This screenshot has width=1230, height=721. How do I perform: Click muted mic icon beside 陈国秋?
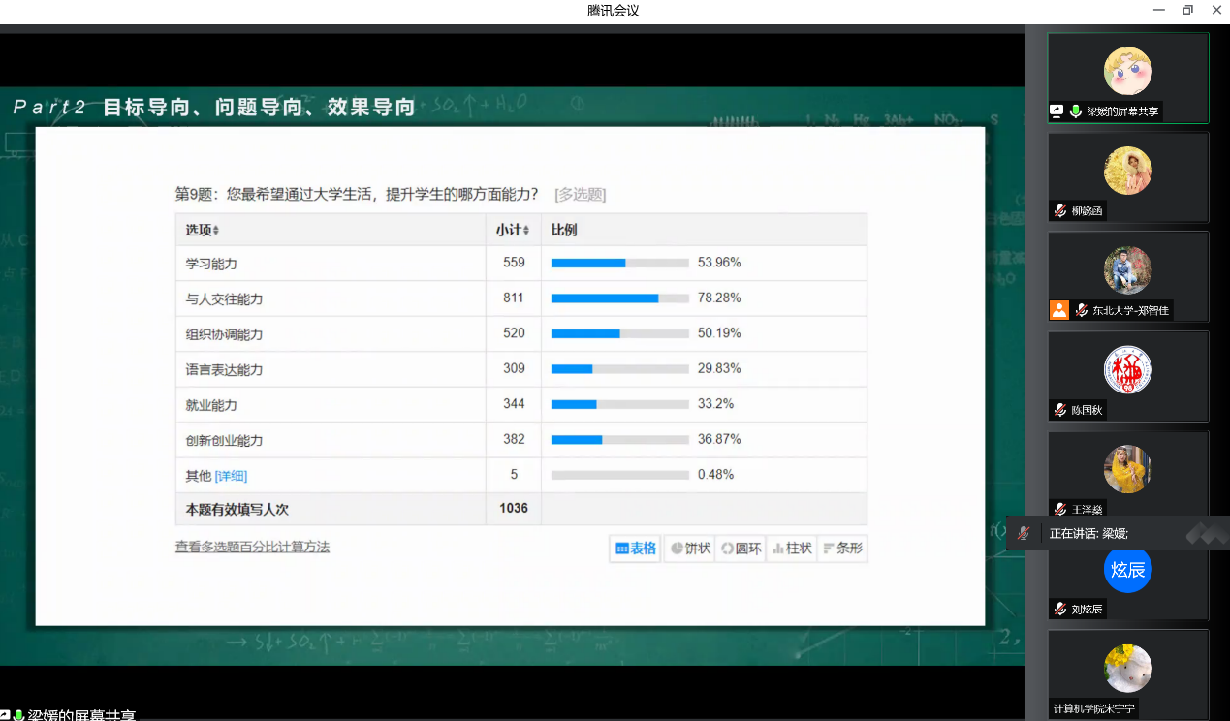[1060, 410]
